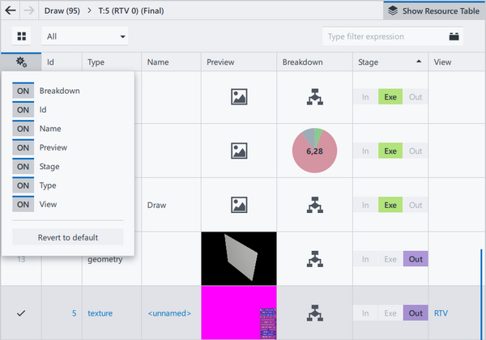Viewport: 486px width, 340px height.
Task: Open the magenta texture preview thumbnail
Action: point(239,312)
